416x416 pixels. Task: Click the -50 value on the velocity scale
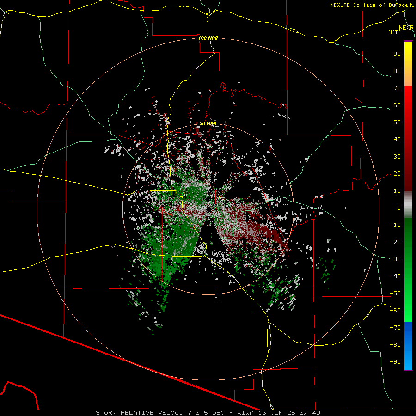[x=395, y=294]
